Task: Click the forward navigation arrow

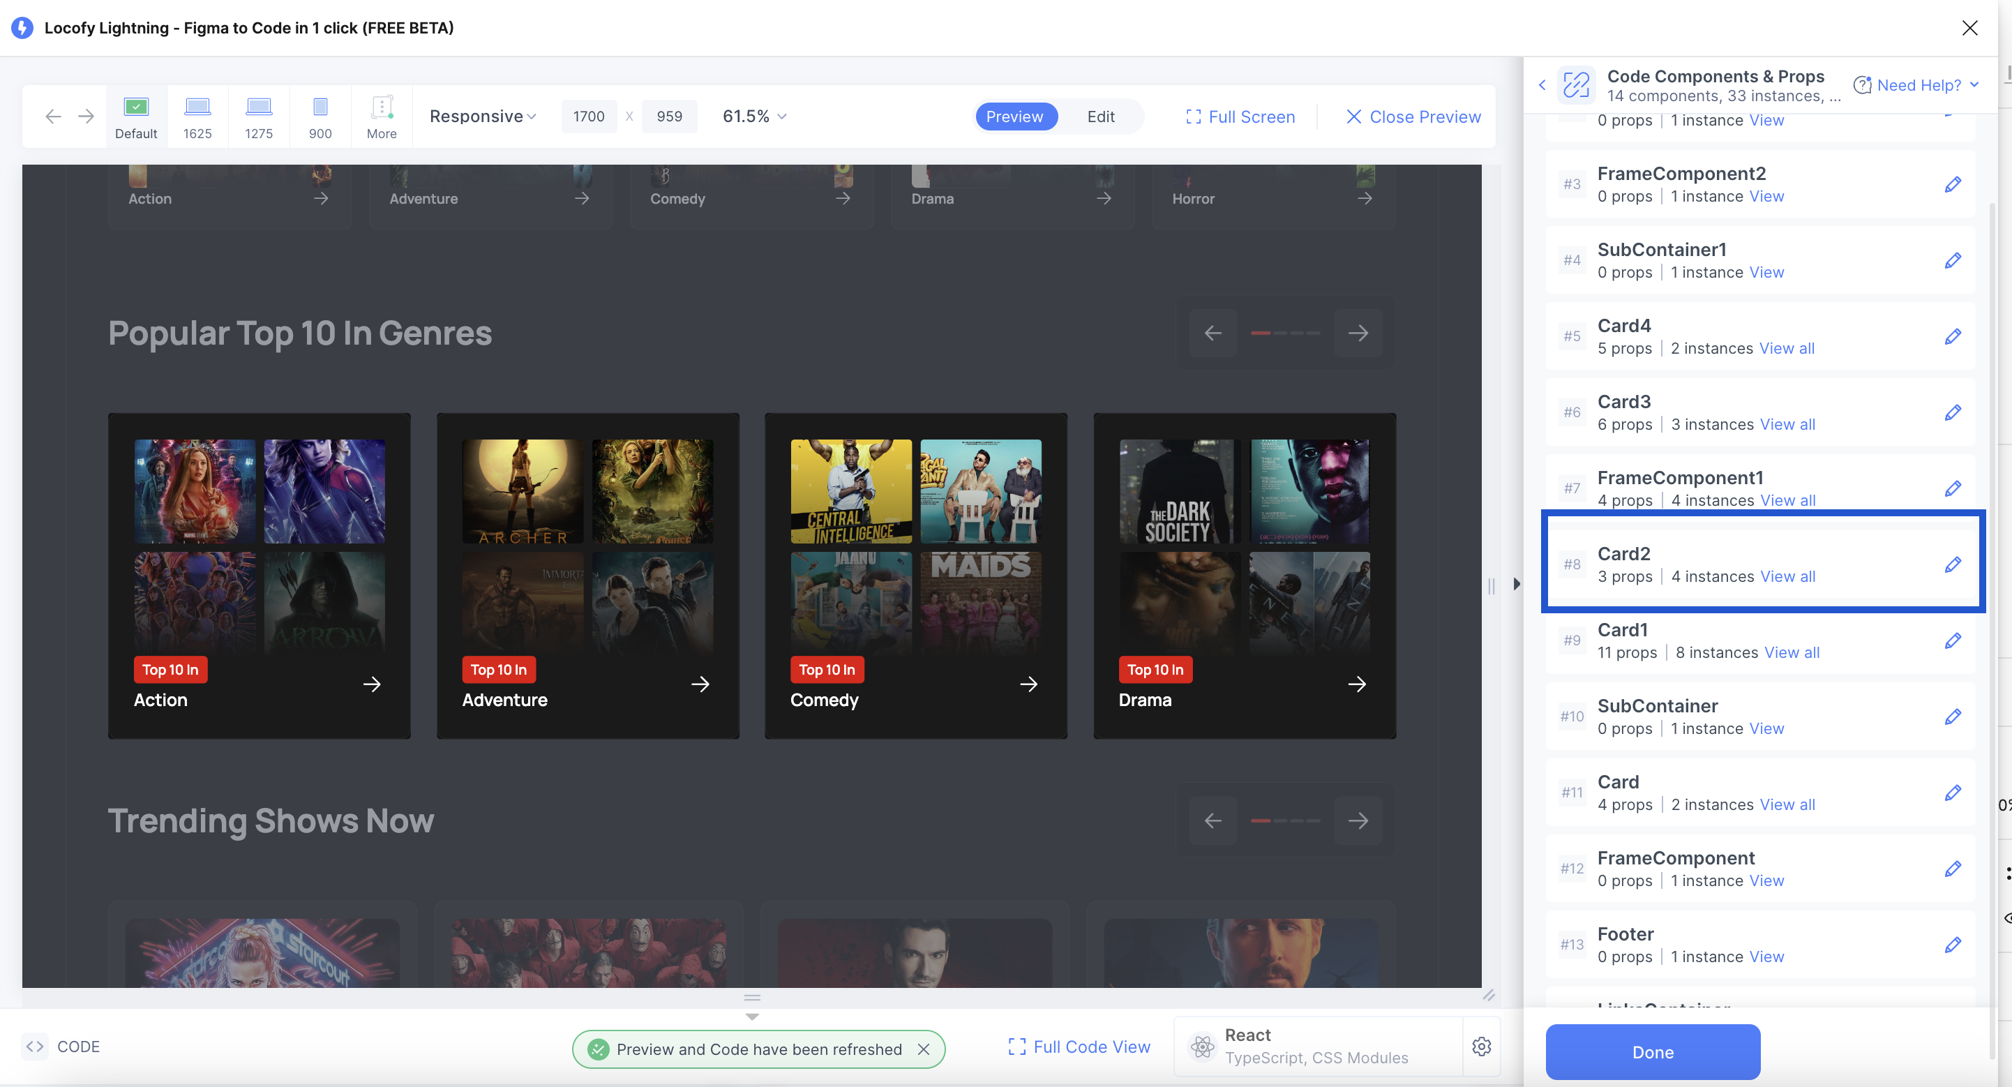Action: coord(86,116)
